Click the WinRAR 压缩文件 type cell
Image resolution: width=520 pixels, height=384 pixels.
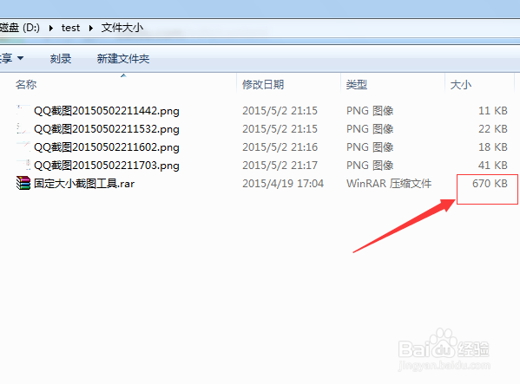389,183
